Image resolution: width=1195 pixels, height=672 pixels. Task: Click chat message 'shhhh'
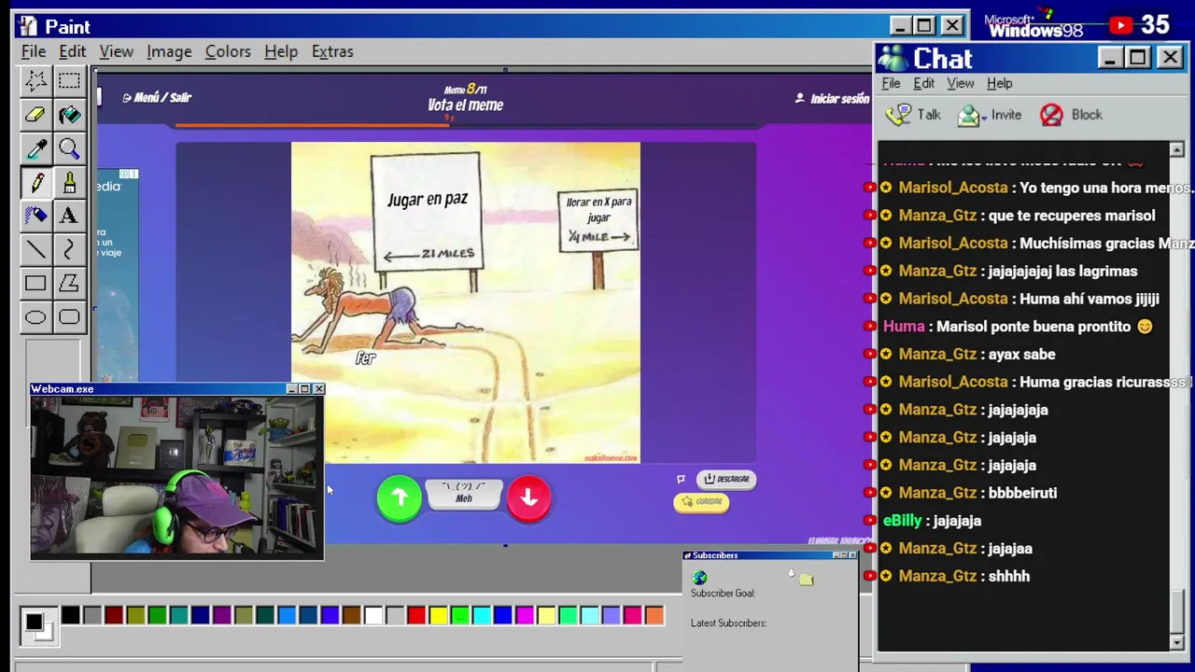coord(1009,577)
